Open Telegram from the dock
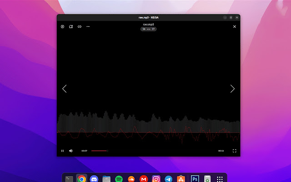The image size is (291, 182). [169, 179]
